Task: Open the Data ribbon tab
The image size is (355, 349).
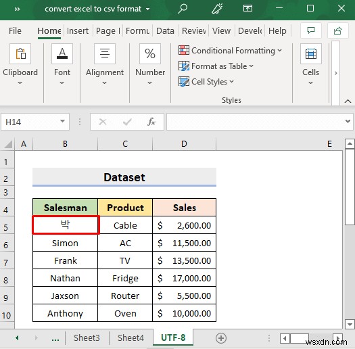Action: [x=165, y=31]
